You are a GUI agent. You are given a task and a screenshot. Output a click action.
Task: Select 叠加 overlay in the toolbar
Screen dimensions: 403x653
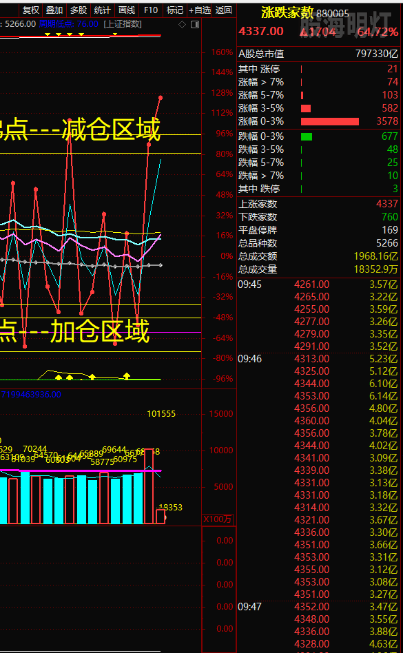(54, 10)
